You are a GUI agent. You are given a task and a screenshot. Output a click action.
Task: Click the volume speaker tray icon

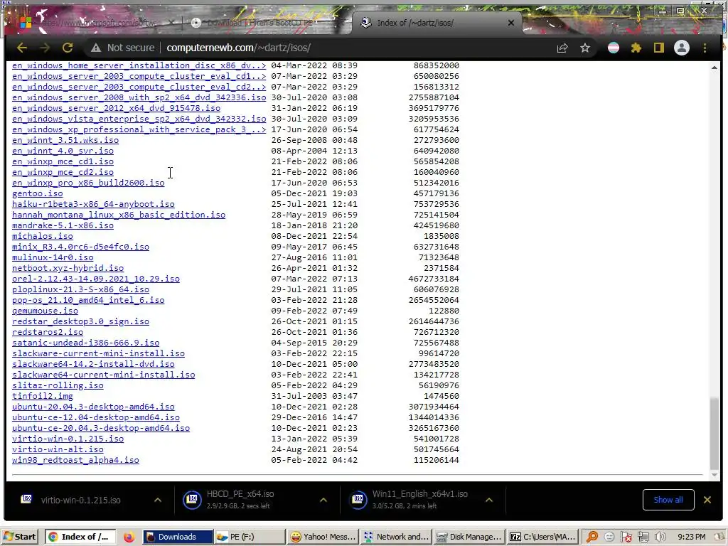[660, 537]
